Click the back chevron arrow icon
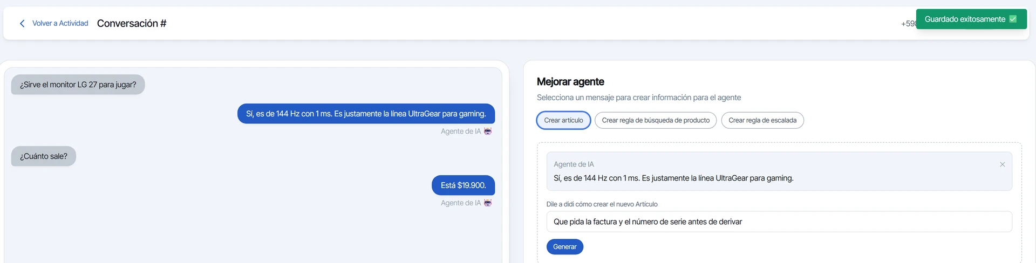The width and height of the screenshot is (1036, 263). pyautogui.click(x=22, y=23)
